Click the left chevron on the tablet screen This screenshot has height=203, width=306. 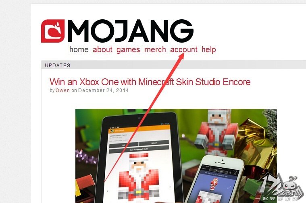pyautogui.click(x=108, y=191)
